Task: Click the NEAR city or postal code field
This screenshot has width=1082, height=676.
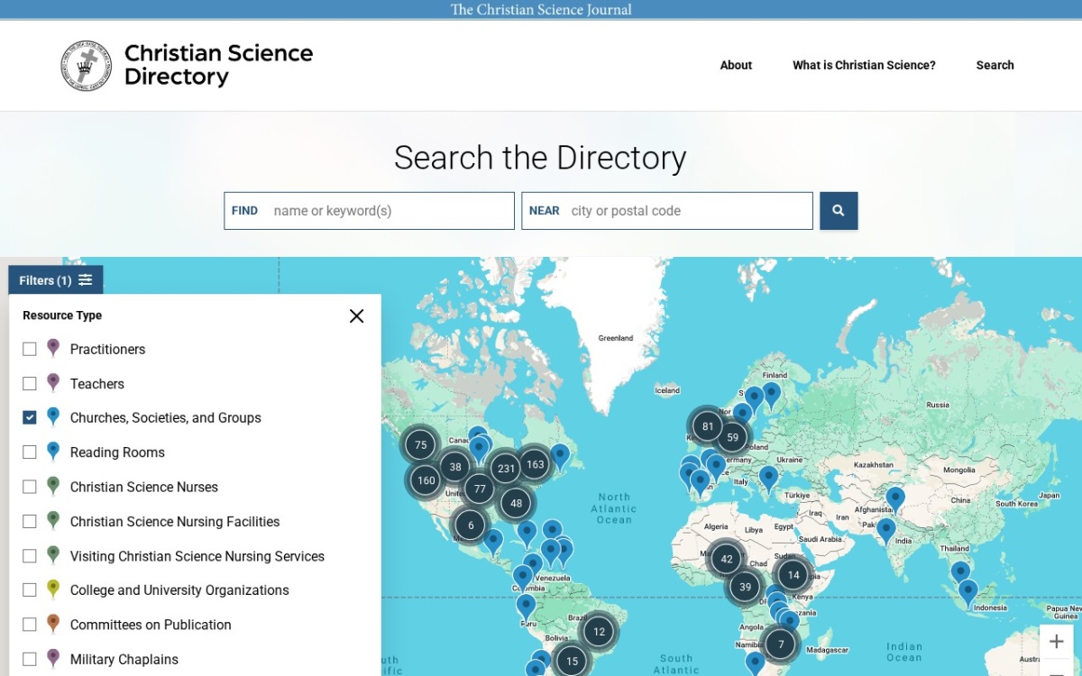Action: click(667, 211)
